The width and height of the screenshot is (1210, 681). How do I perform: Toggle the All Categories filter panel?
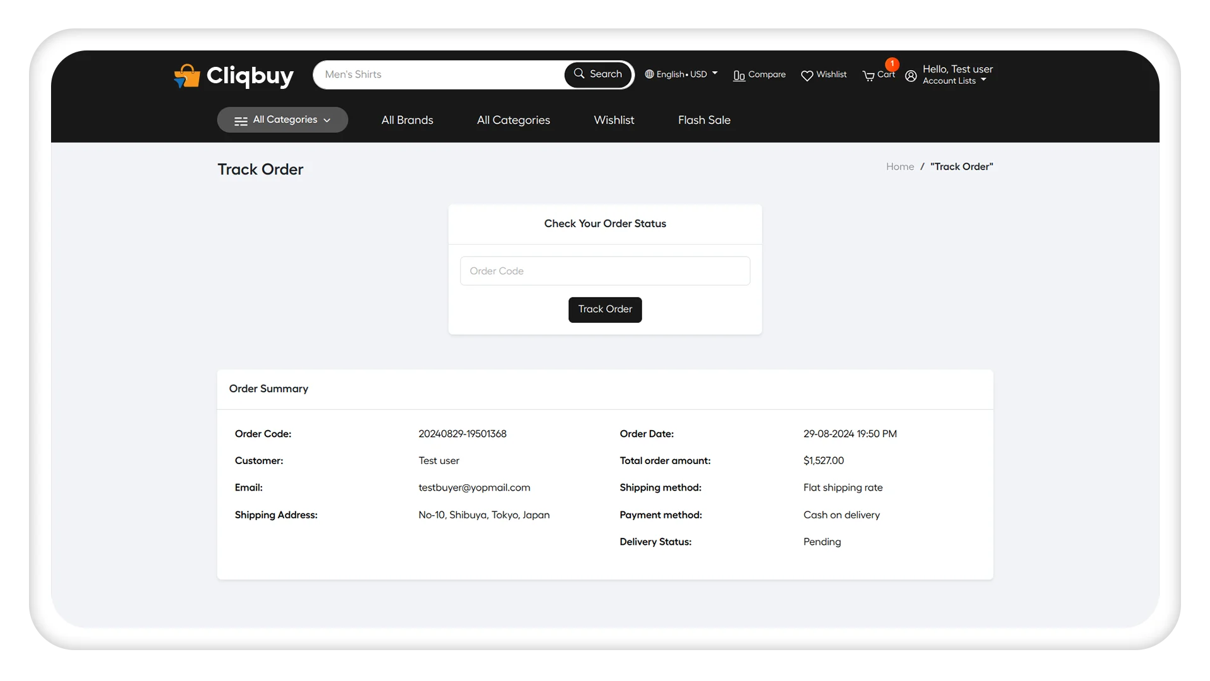click(x=282, y=120)
